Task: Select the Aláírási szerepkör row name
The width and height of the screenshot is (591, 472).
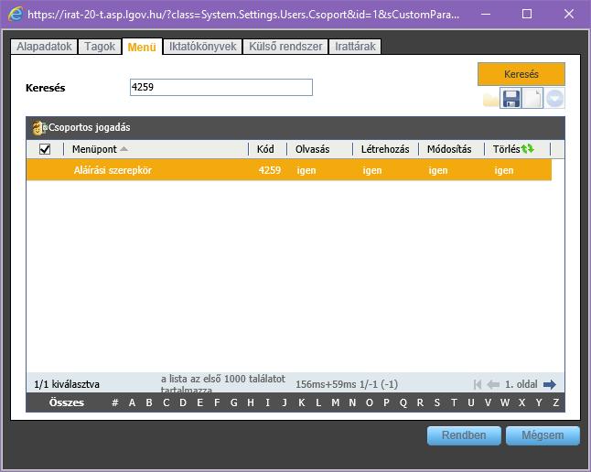Action: 113,170
